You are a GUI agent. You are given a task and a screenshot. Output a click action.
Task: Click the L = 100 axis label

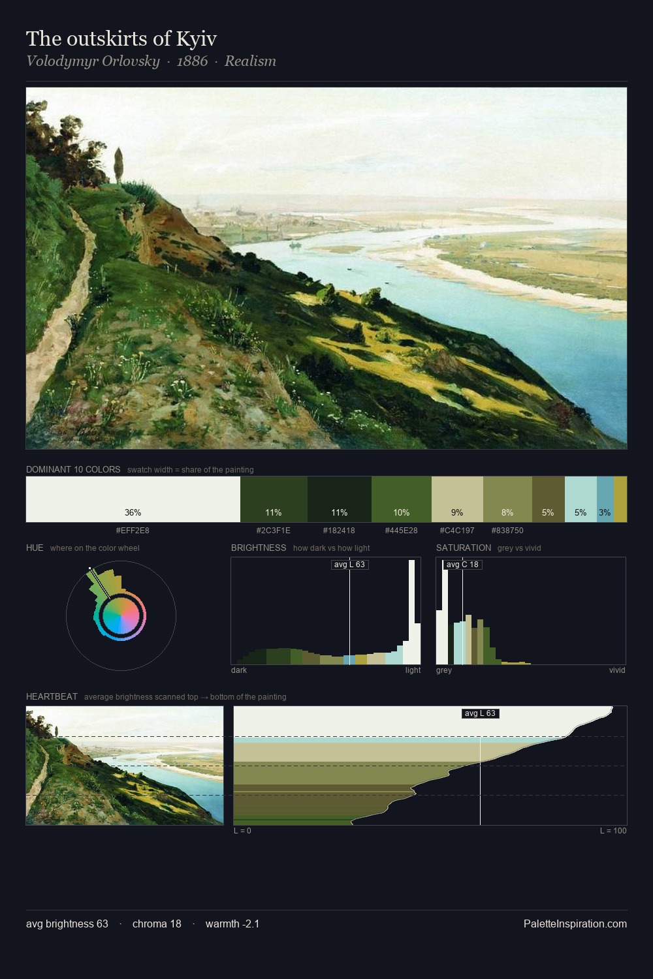(x=613, y=831)
